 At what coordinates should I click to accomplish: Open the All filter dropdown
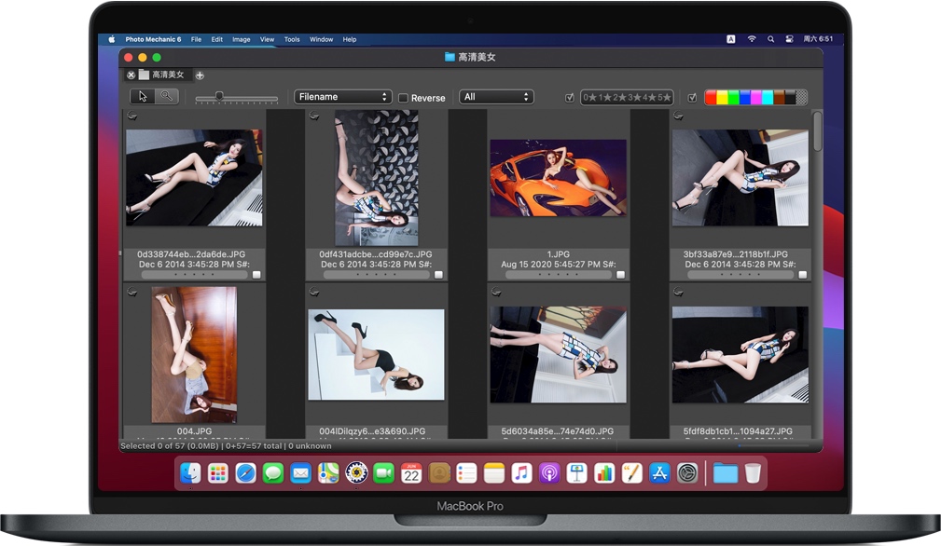point(496,96)
